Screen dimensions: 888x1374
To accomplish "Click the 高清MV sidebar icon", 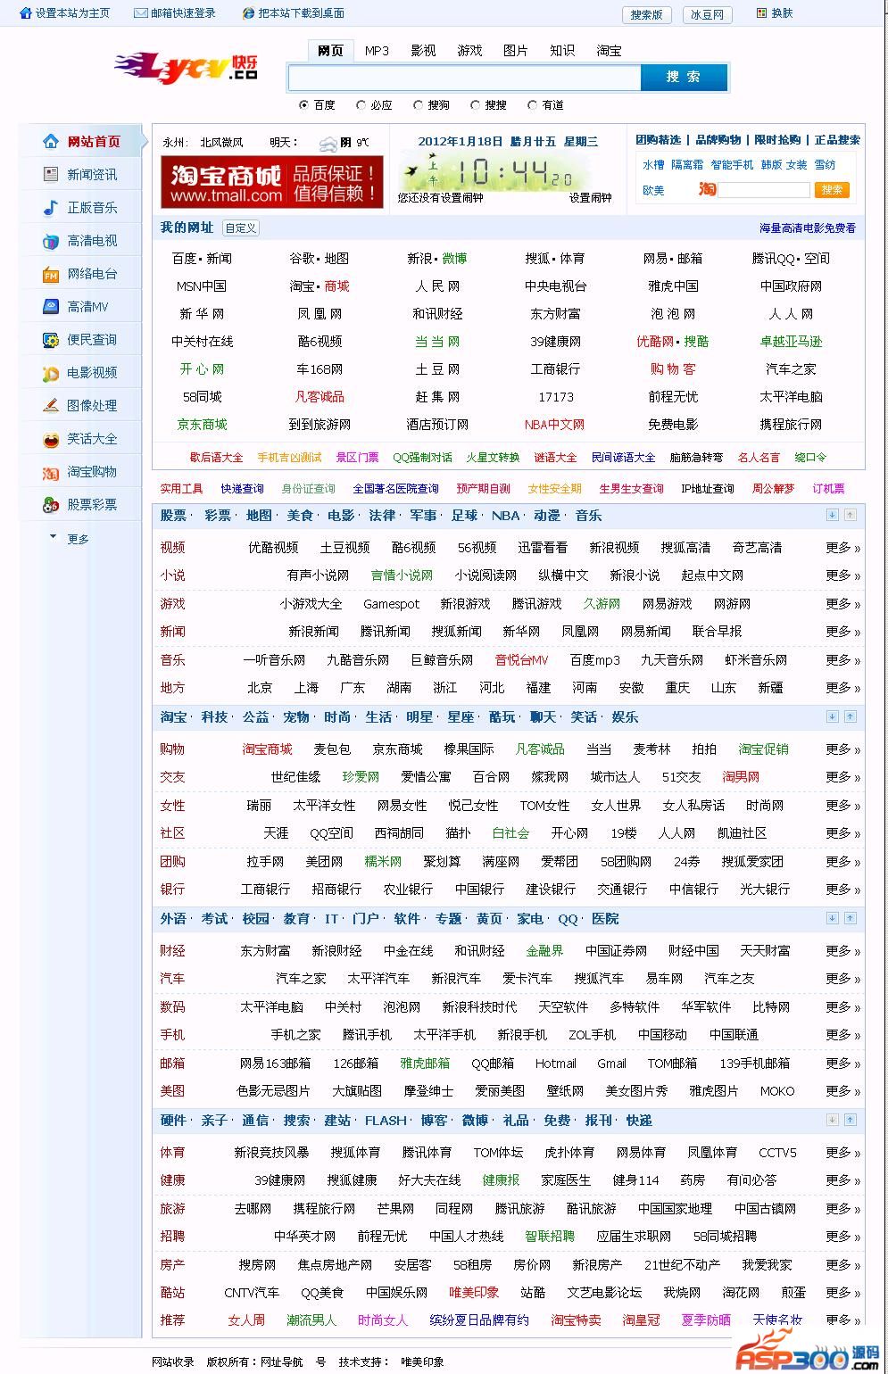I will [51, 306].
